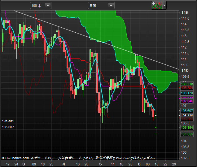
Task: Click the 102.5 price axis label
Action: coord(185,158)
